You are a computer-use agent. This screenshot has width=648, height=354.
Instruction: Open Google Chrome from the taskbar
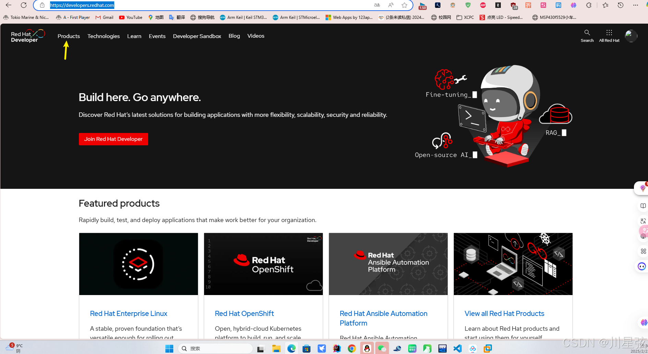click(352, 349)
